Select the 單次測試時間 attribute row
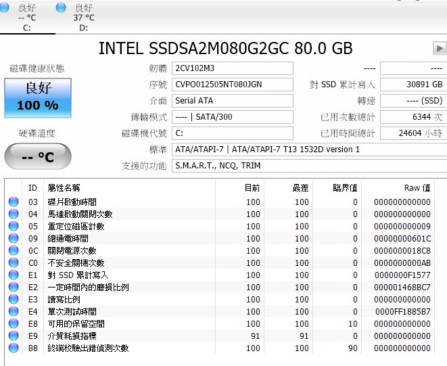This screenshot has height=366, width=447. 220,311
